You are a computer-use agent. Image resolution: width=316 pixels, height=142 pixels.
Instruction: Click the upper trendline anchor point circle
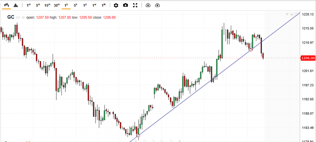[251, 50]
